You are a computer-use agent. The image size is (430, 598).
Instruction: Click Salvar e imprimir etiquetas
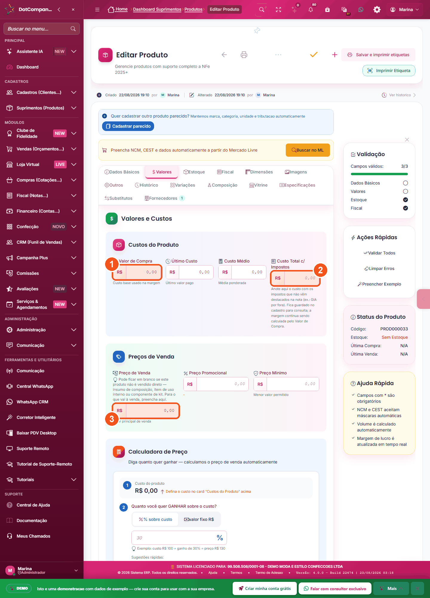378,55
